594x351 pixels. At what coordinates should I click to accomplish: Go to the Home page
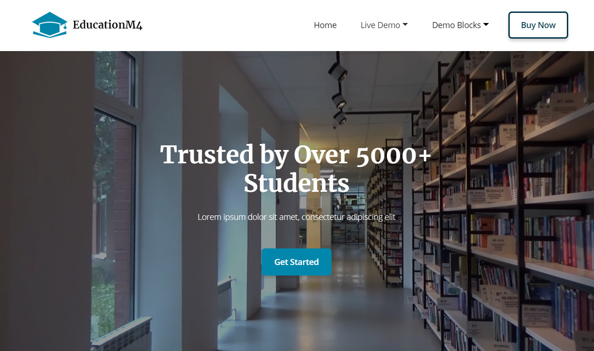(x=325, y=25)
